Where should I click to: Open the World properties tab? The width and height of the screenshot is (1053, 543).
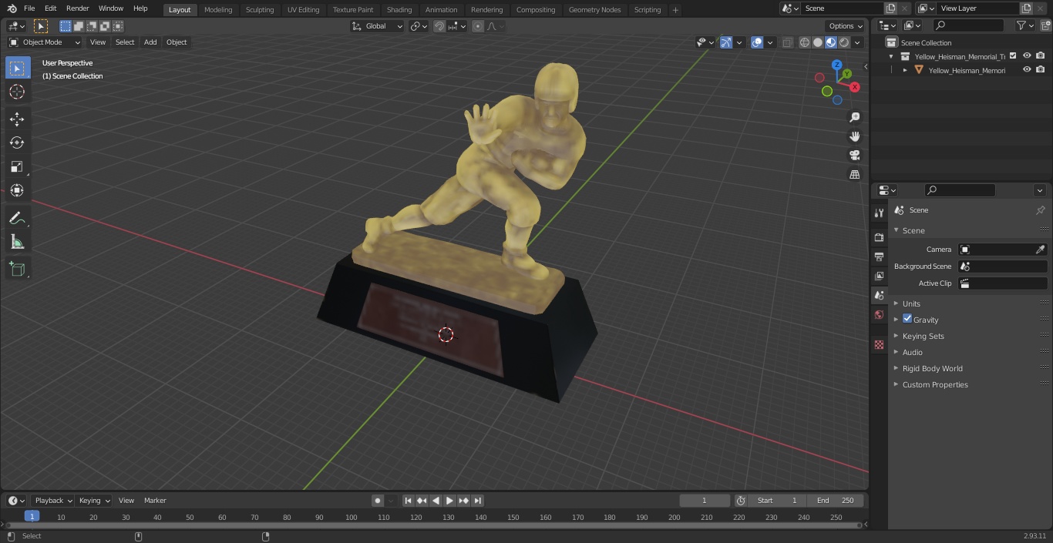pos(879,315)
